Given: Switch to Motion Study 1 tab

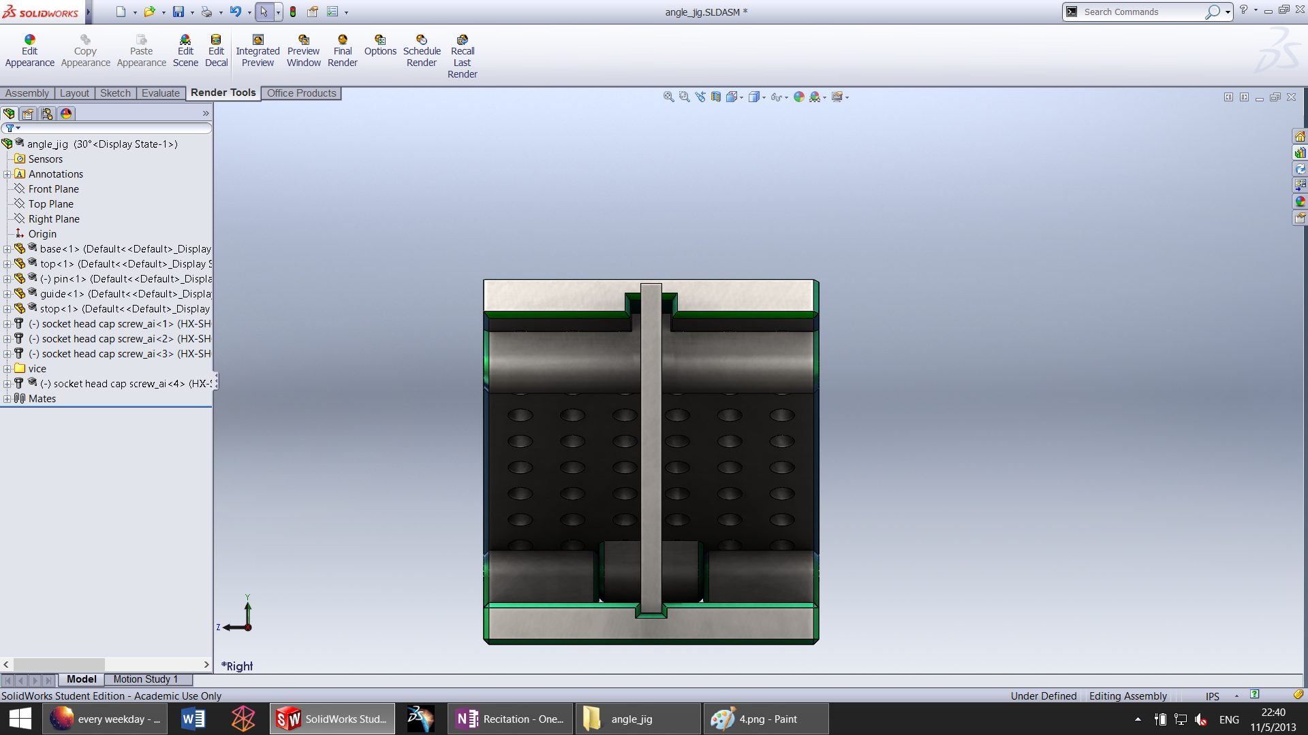Looking at the screenshot, I should [146, 679].
